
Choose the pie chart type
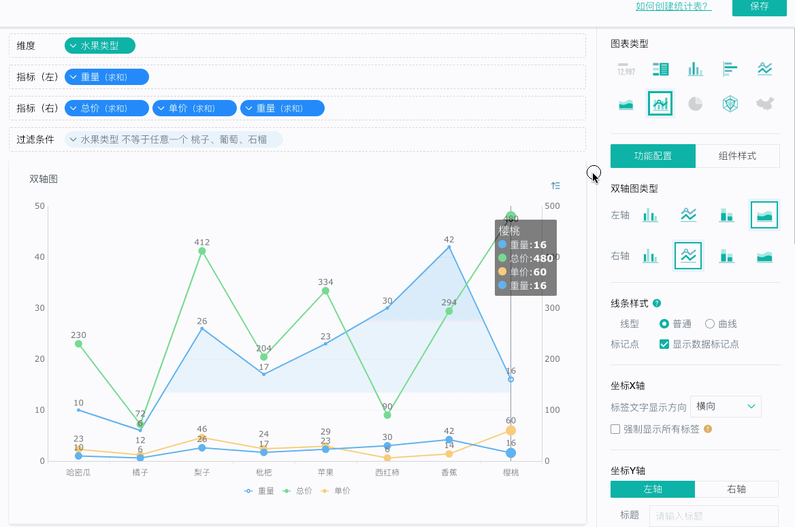click(x=695, y=103)
